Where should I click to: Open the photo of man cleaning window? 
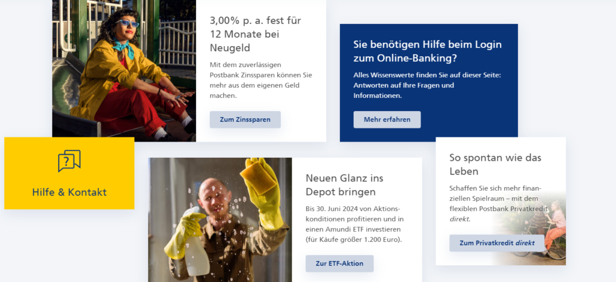[220, 220]
